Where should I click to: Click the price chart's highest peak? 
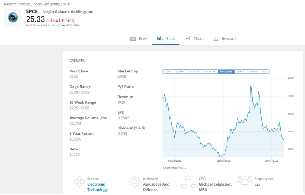(251, 86)
